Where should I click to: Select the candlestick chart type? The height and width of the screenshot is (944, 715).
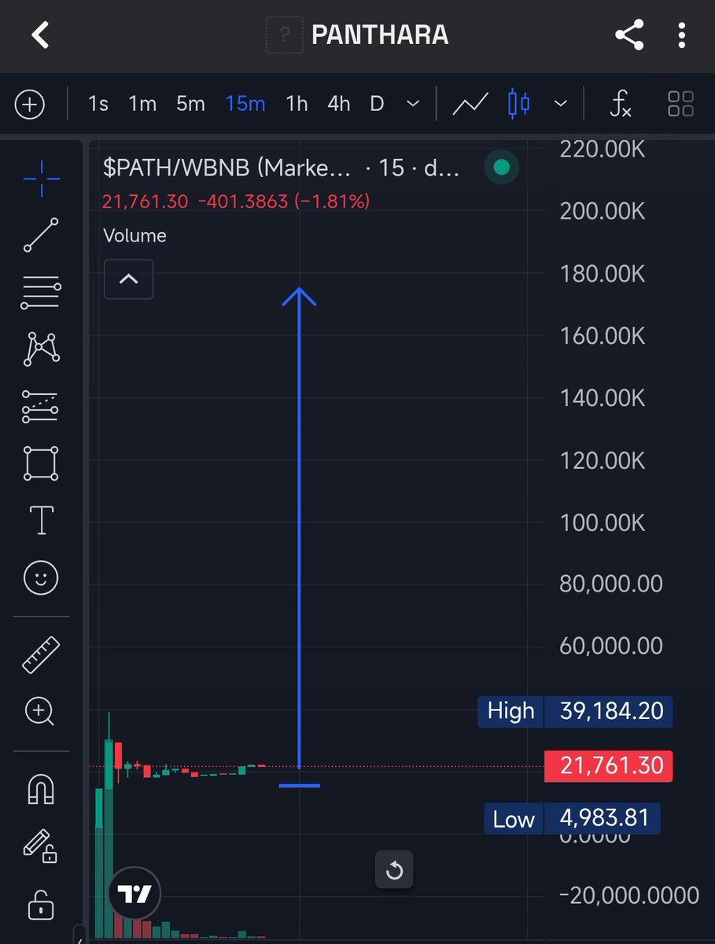pyautogui.click(x=519, y=104)
